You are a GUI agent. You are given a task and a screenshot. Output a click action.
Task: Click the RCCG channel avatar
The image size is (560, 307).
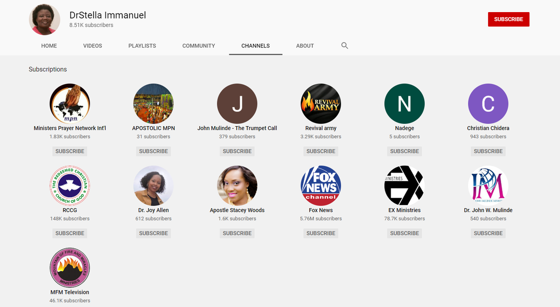click(x=70, y=185)
